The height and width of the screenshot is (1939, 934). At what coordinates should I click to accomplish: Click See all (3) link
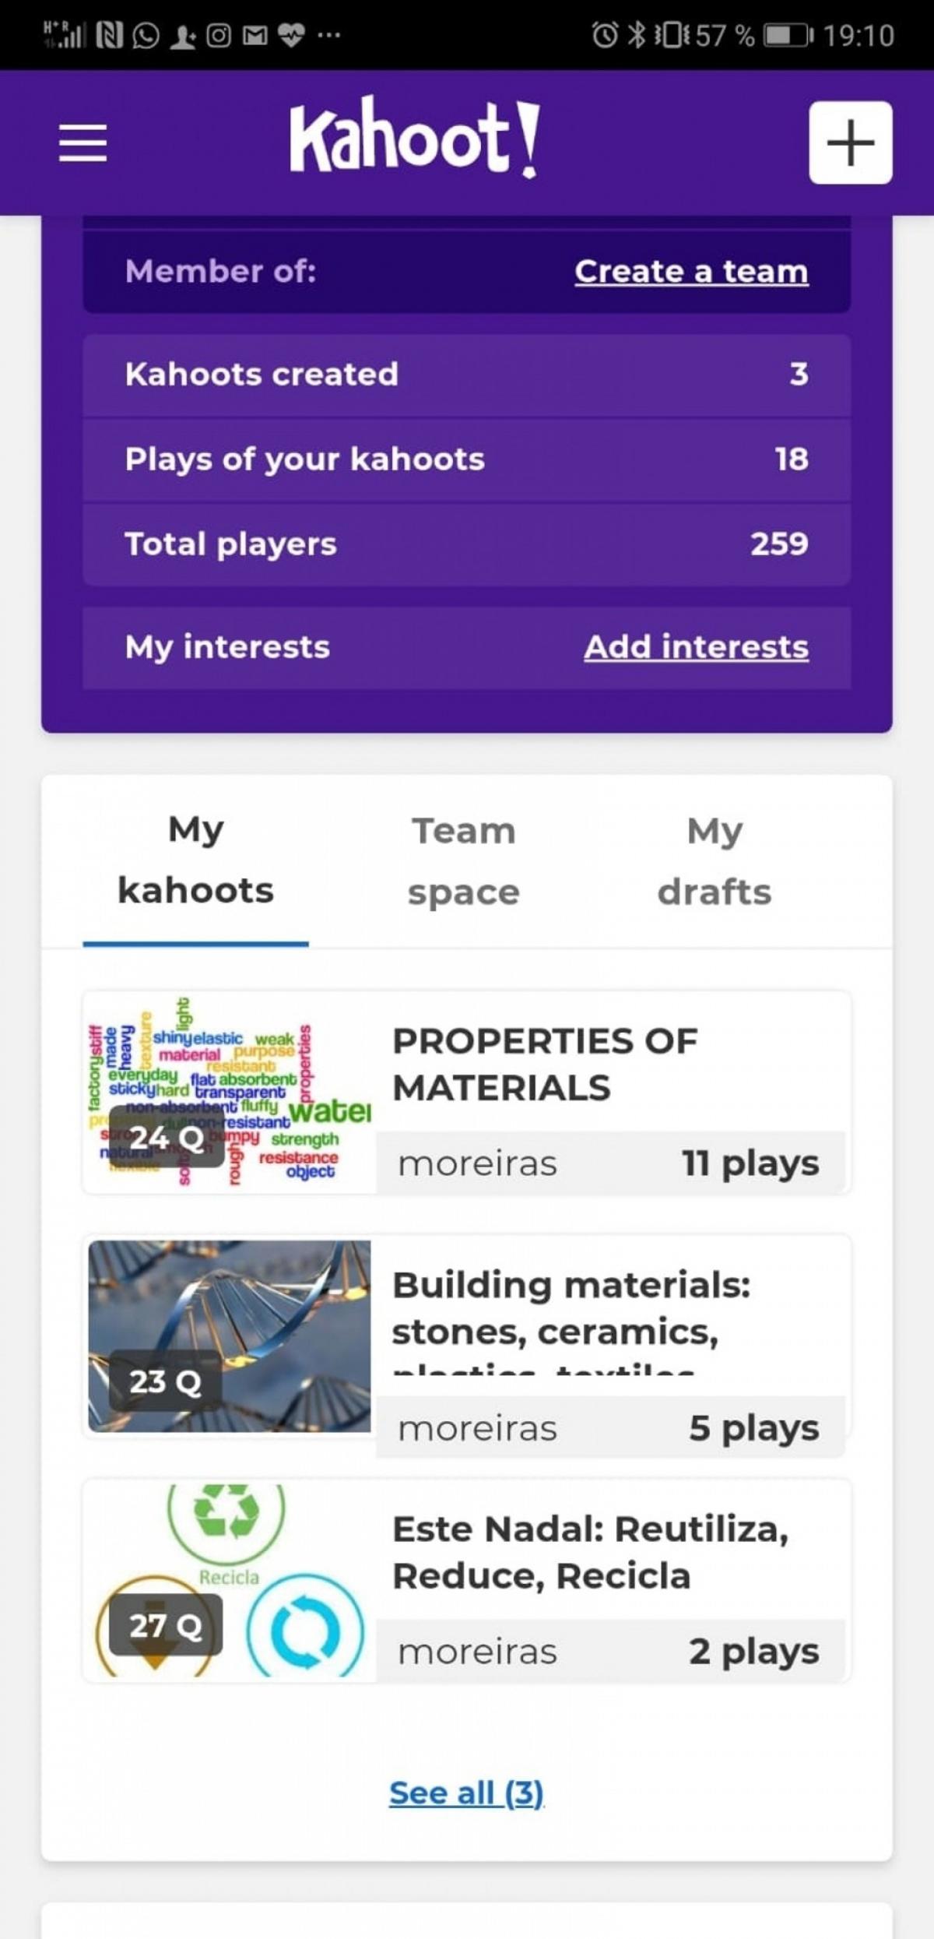point(466,1793)
